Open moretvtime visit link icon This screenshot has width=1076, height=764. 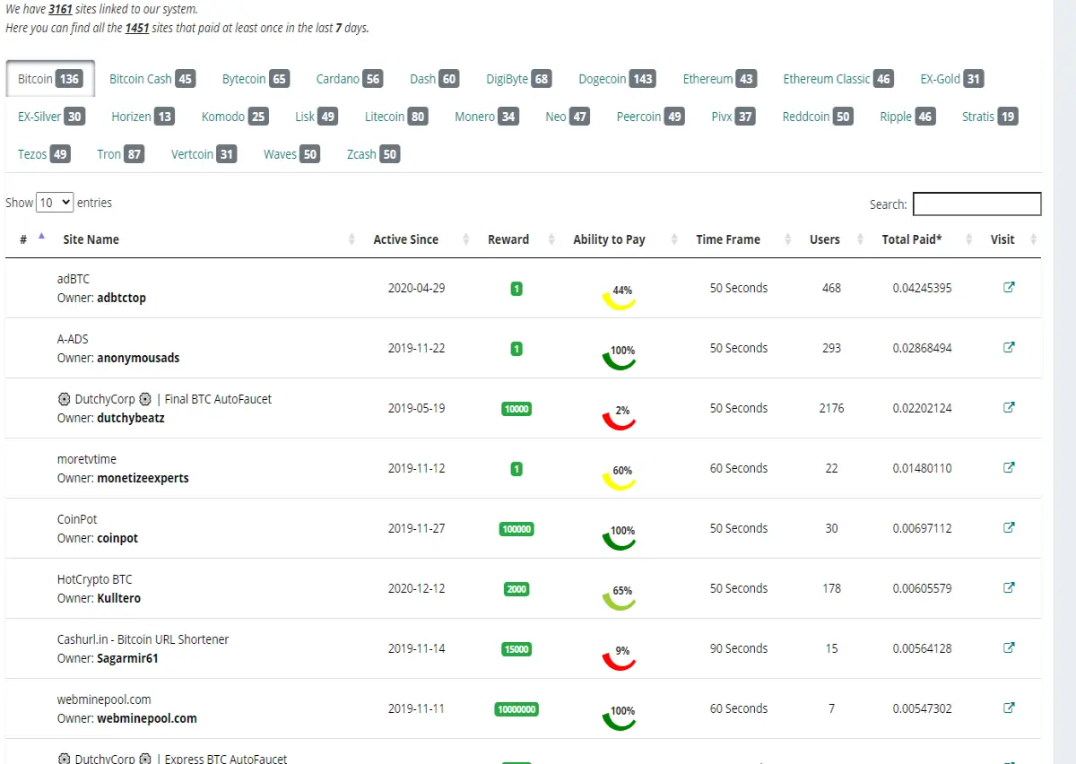pyautogui.click(x=1009, y=468)
